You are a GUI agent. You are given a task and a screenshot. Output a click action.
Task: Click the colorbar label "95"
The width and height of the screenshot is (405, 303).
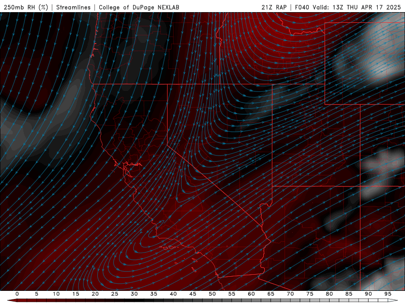[x=388, y=294]
